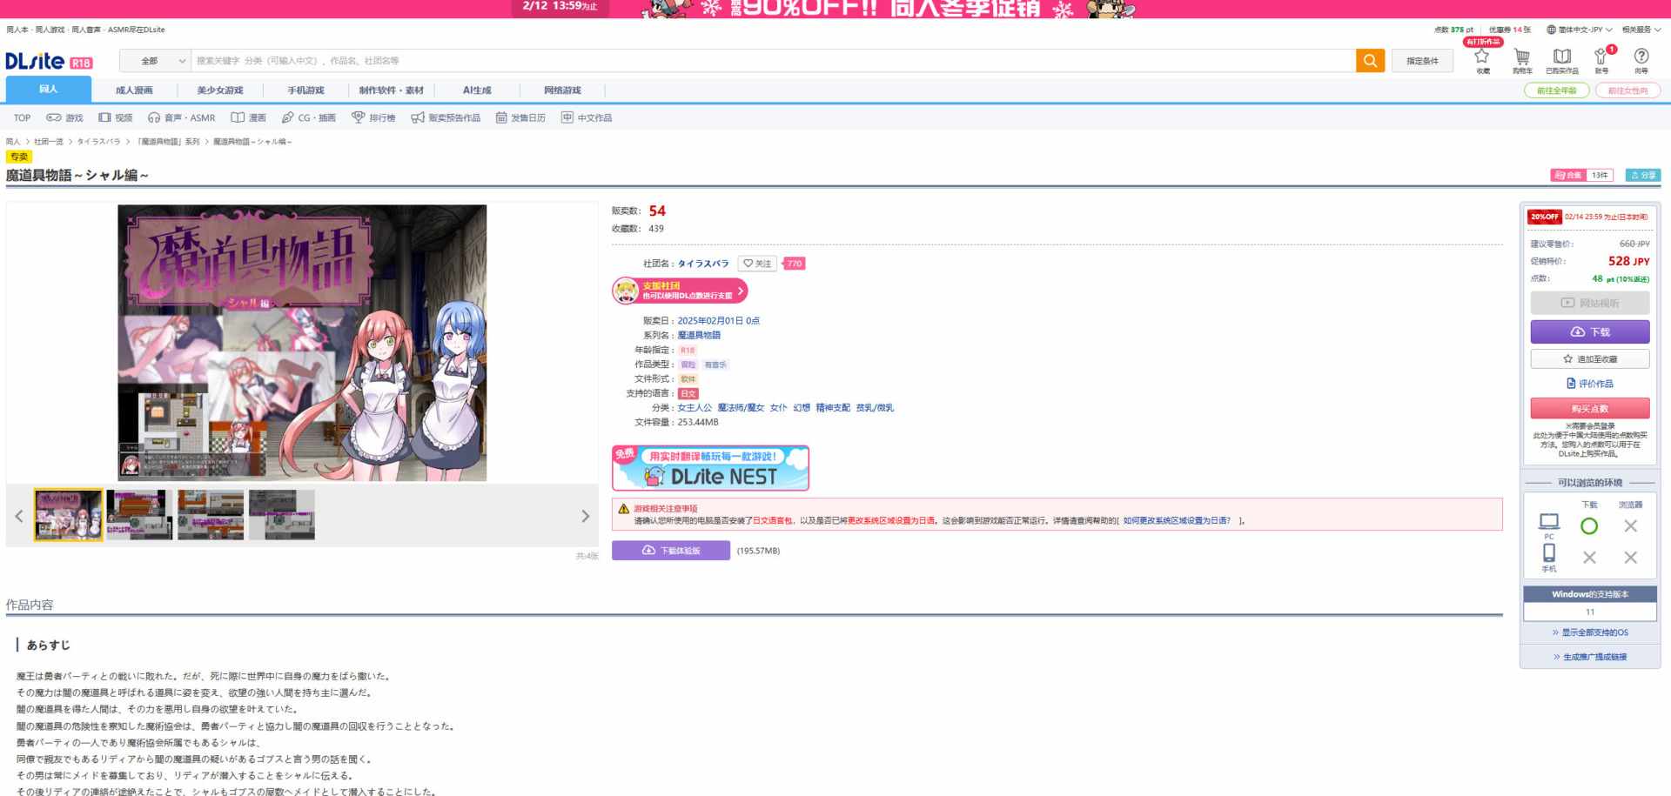Click the 手机 phone environment icon
Viewport: 1671px width, 796px height.
click(x=1549, y=558)
